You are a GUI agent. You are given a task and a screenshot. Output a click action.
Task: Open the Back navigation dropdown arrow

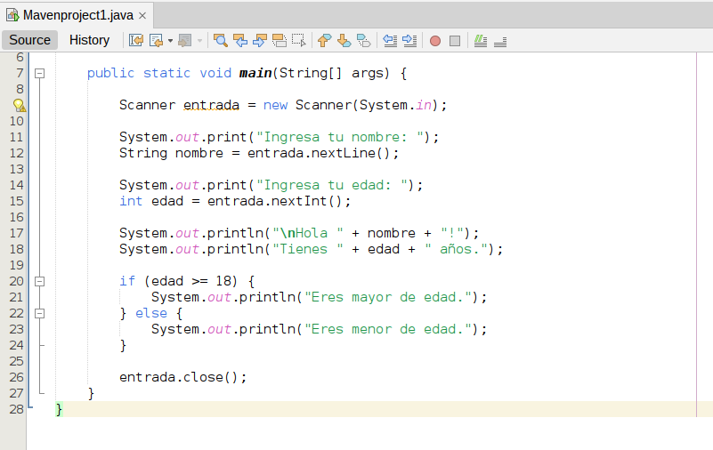click(x=170, y=41)
